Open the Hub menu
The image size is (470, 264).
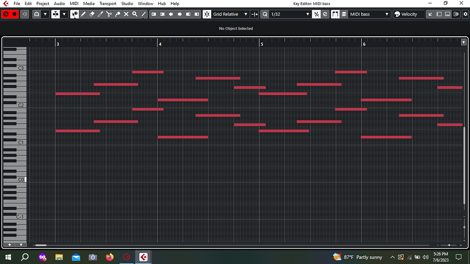coord(162,4)
